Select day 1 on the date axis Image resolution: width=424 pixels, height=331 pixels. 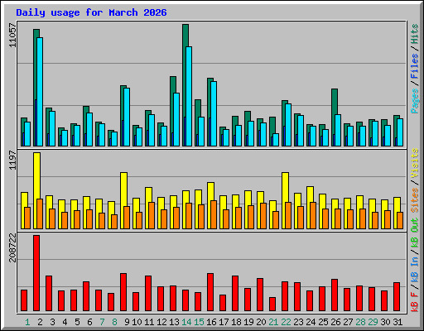27,322
